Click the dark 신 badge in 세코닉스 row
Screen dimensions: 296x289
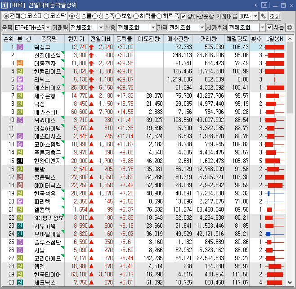pyautogui.click(x=20, y=282)
